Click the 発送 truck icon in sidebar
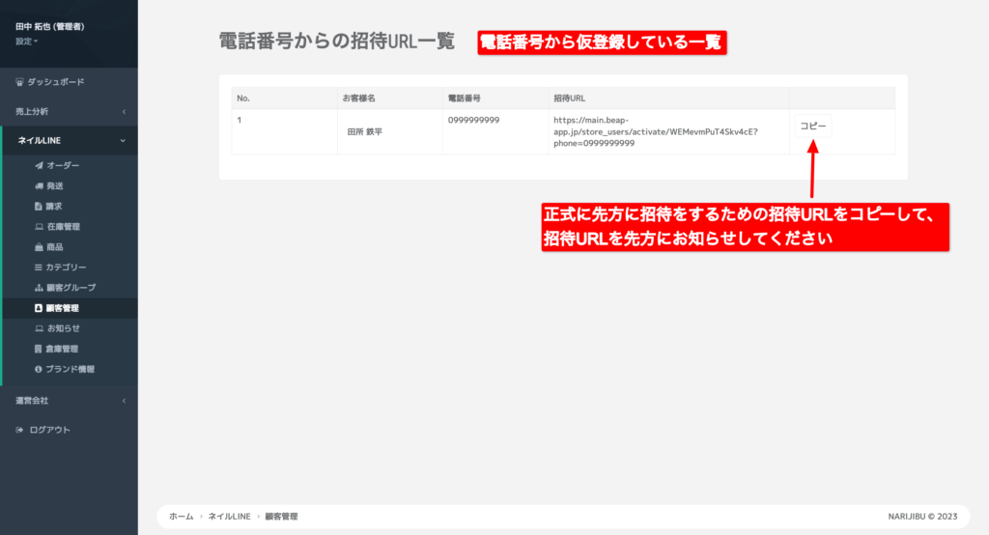 39,185
